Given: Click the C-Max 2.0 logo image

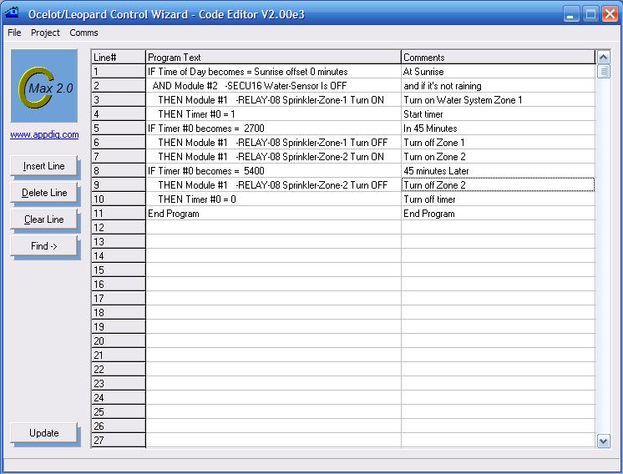Looking at the screenshot, I should point(44,86).
